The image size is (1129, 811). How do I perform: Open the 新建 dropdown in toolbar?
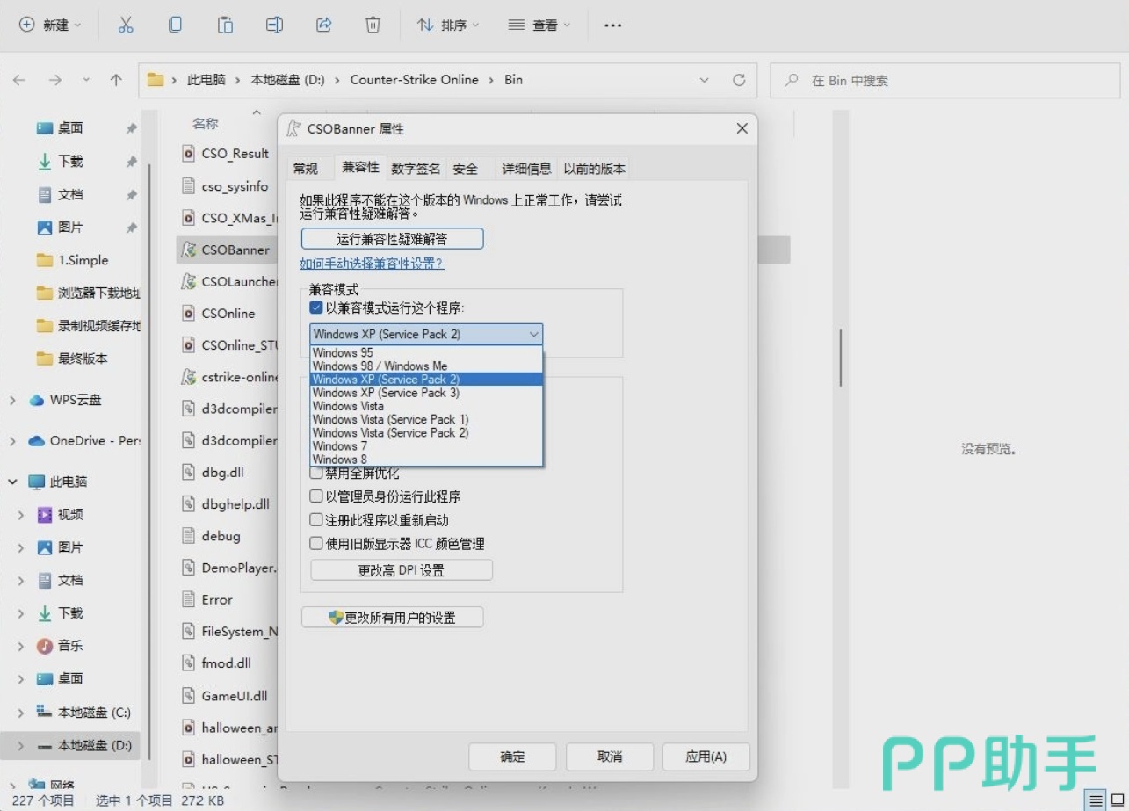[50, 25]
